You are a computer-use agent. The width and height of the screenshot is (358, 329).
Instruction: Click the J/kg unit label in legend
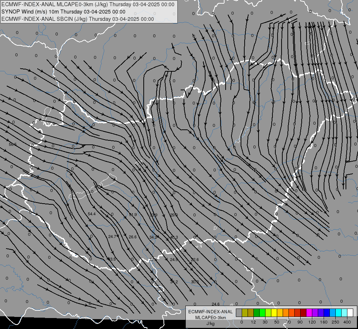point(210,324)
